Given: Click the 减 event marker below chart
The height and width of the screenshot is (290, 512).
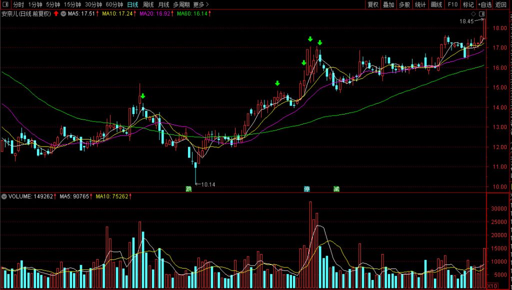Looking at the screenshot, I should click(x=336, y=189).
